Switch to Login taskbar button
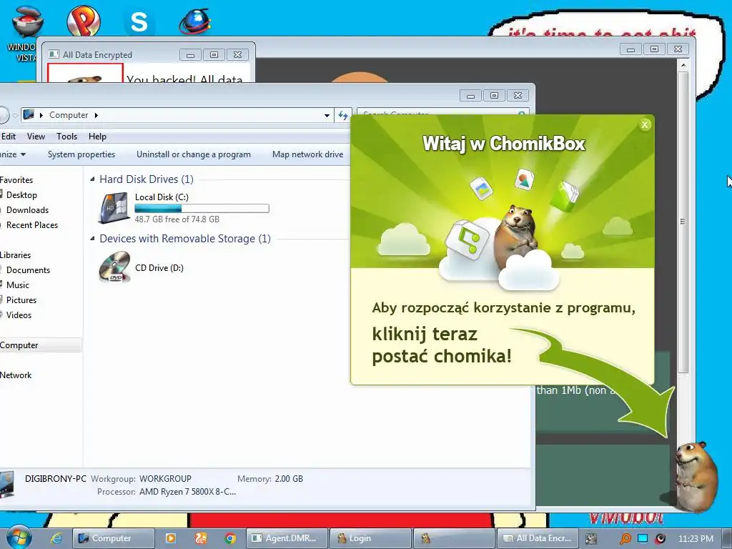Screen dimensions: 732x549 (x=370, y=538)
